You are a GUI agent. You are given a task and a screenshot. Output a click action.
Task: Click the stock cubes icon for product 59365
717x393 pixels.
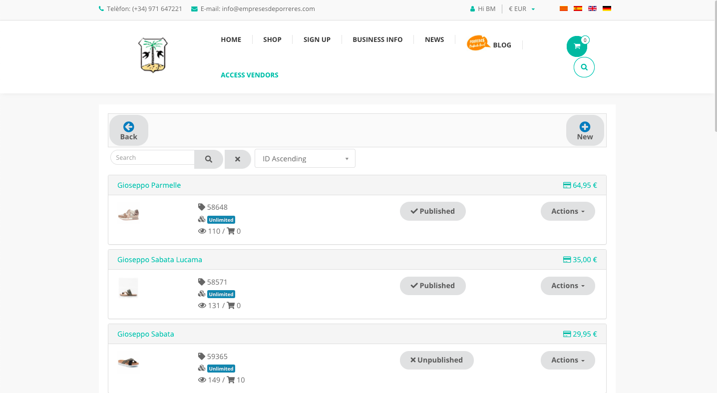202,368
